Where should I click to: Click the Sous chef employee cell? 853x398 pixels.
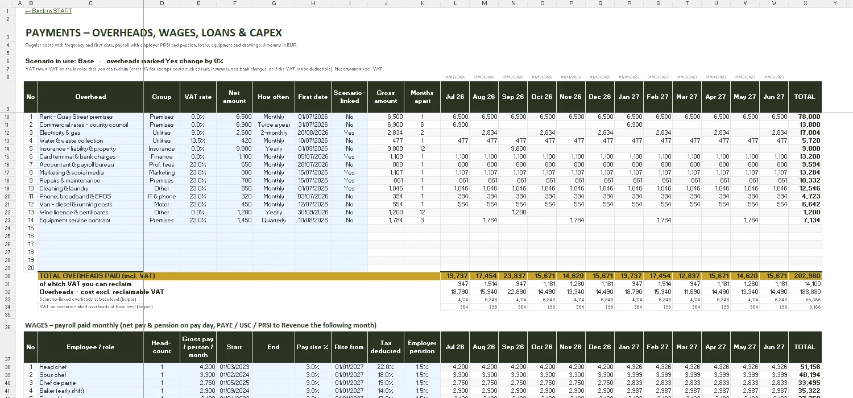(x=90, y=375)
